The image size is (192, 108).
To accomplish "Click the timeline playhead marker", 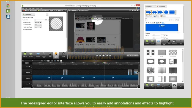I will pyautogui.click(x=104, y=63).
